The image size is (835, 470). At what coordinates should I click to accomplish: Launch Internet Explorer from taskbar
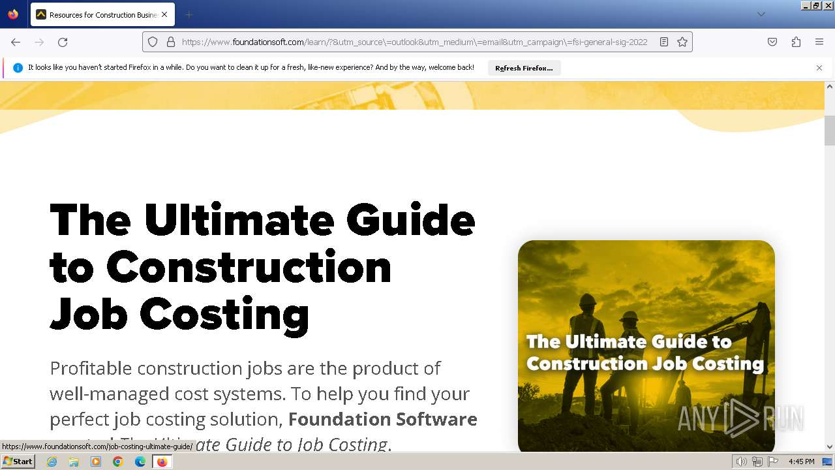pyautogui.click(x=52, y=462)
